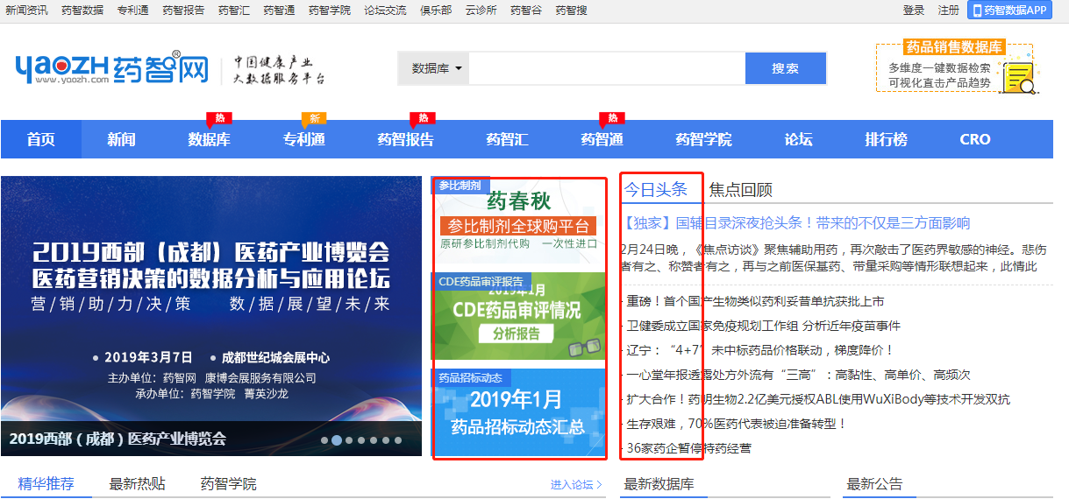Image resolution: width=1069 pixels, height=499 pixels.
Task: Open the 药品销售数据库 promo banner title
Action: 954,47
